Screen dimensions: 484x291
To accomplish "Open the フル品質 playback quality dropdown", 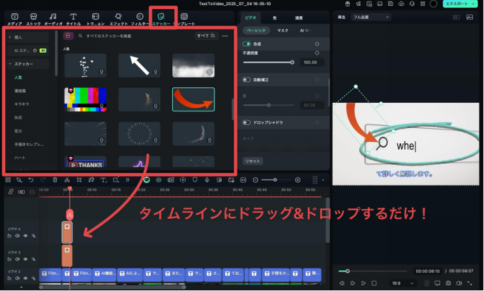I will [x=371, y=17].
